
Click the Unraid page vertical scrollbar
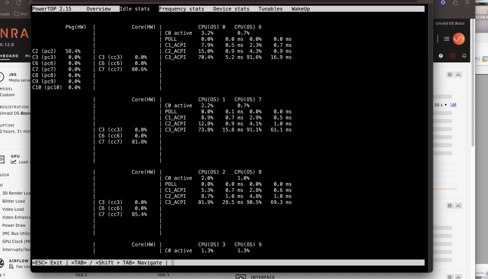pyautogui.click(x=473, y=82)
